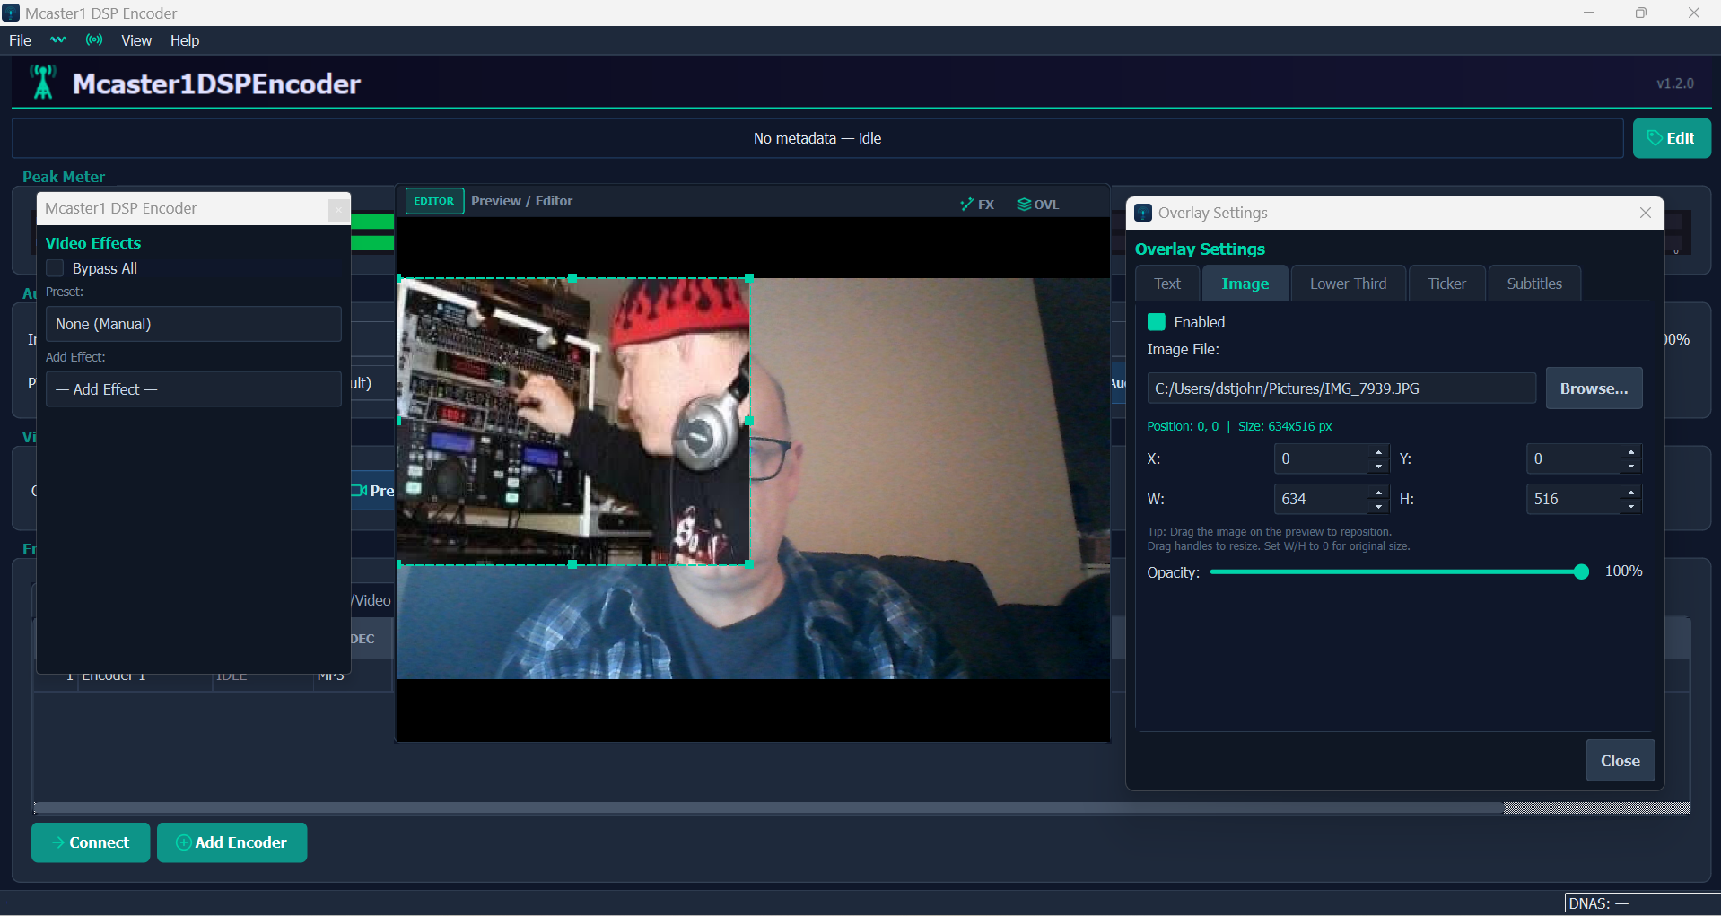Open the Help menu

point(184,40)
